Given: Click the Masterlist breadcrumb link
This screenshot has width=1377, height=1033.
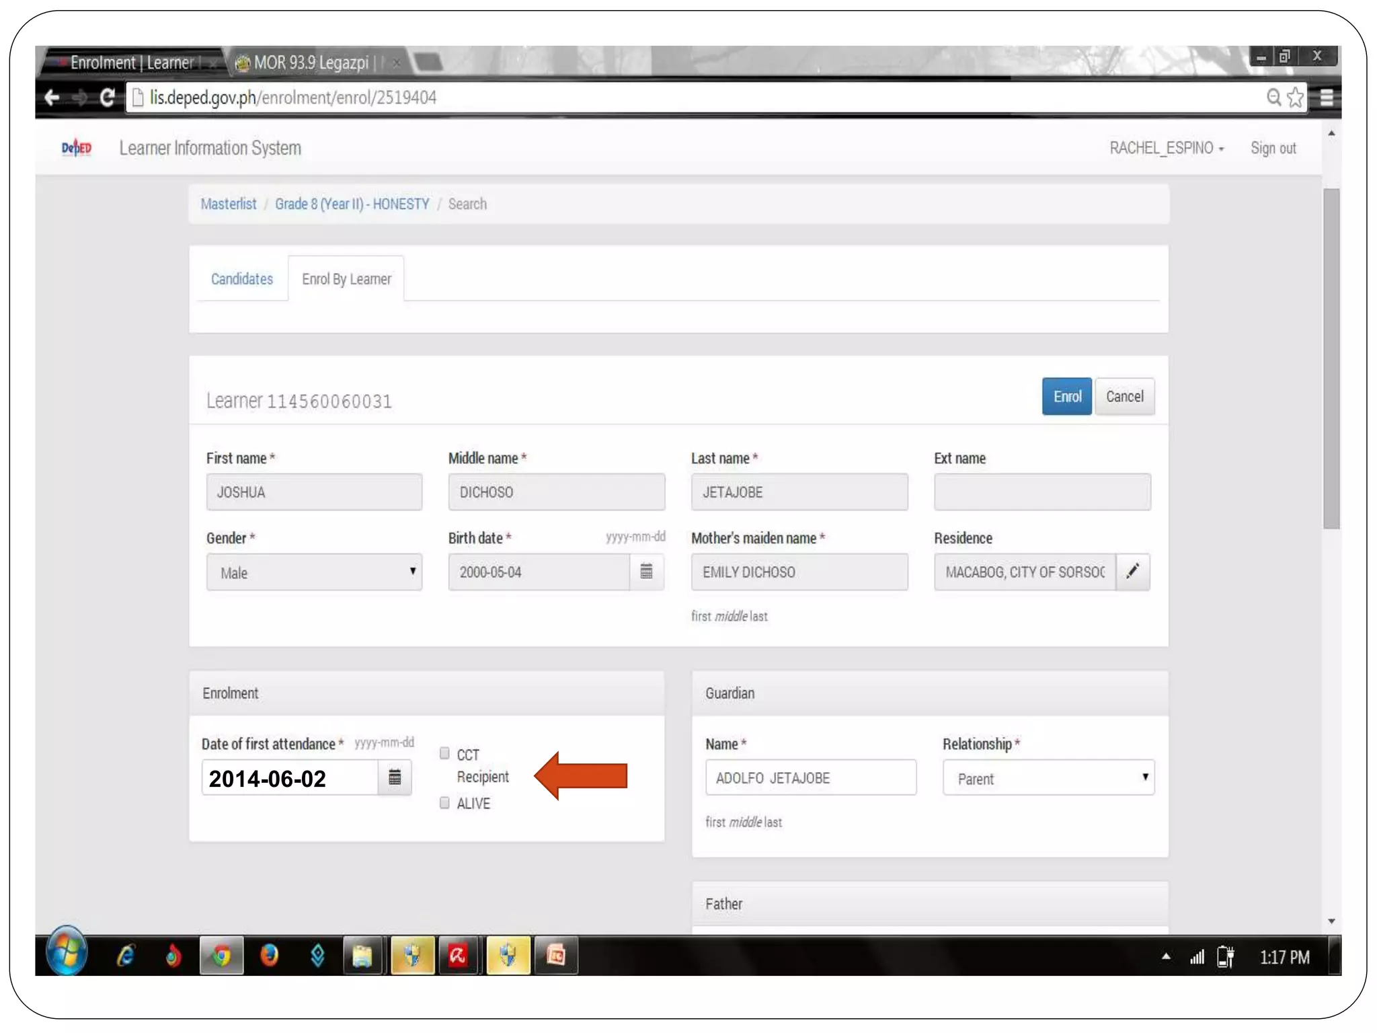Looking at the screenshot, I should click(229, 204).
